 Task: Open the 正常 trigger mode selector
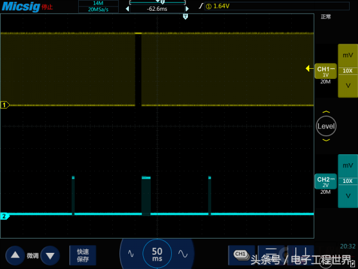tap(326, 17)
